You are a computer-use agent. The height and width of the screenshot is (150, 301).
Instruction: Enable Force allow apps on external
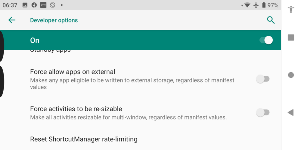tap(262, 79)
